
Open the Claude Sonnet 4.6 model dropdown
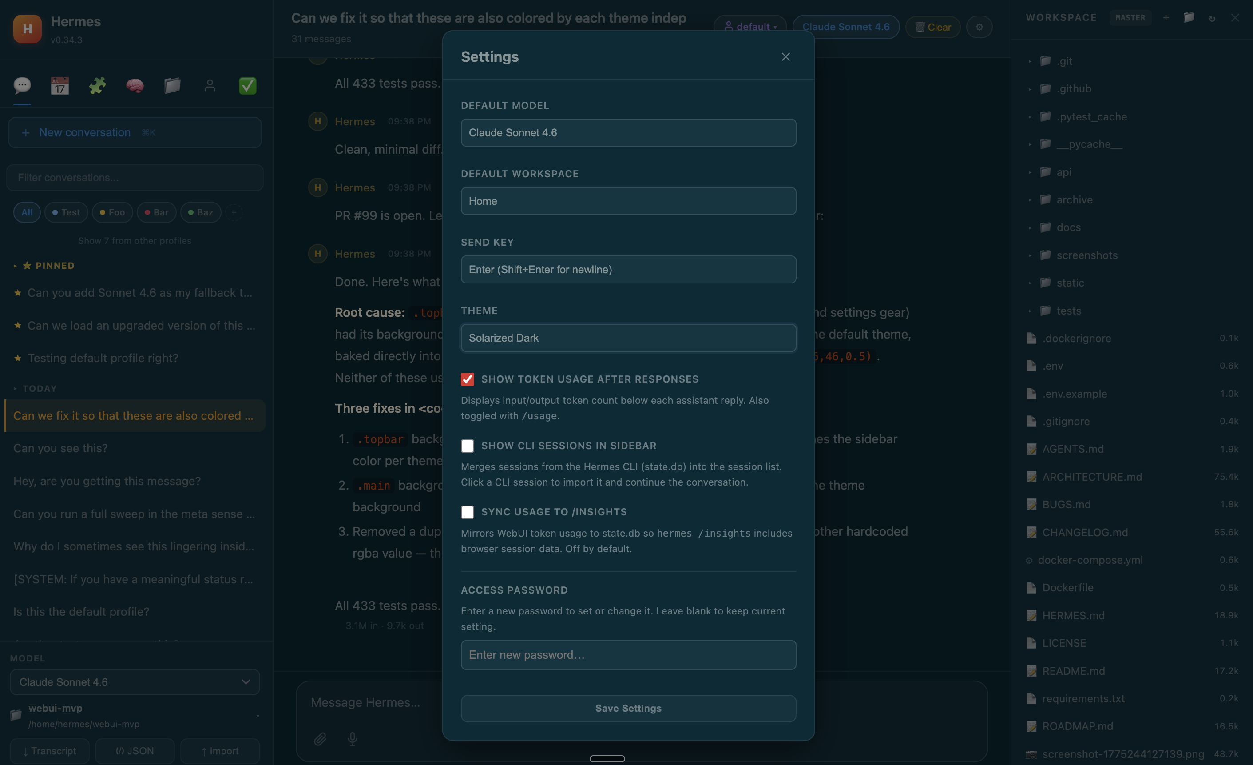point(134,682)
